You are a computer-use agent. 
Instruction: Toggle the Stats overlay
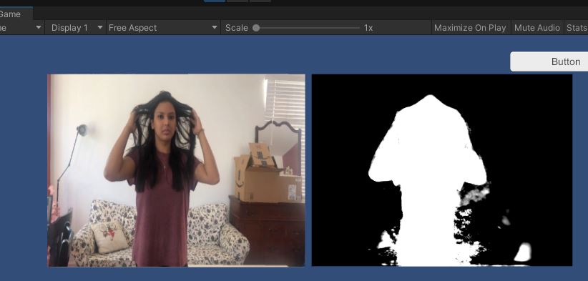[577, 28]
